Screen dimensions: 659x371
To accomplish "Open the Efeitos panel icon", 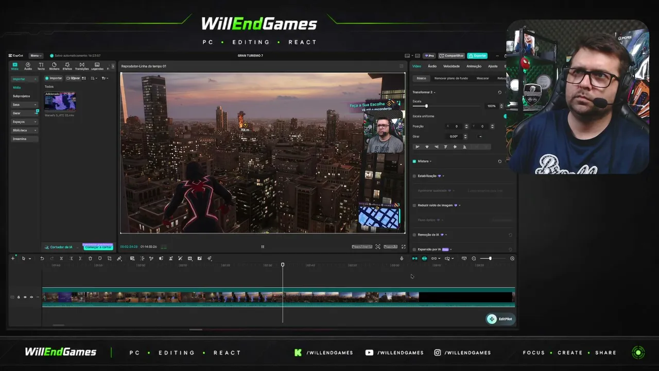I will (67, 66).
